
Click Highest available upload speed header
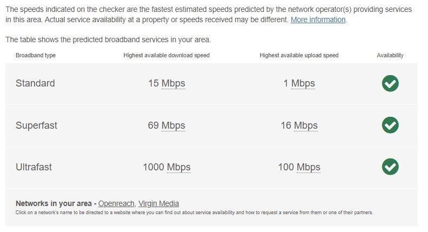click(299, 55)
